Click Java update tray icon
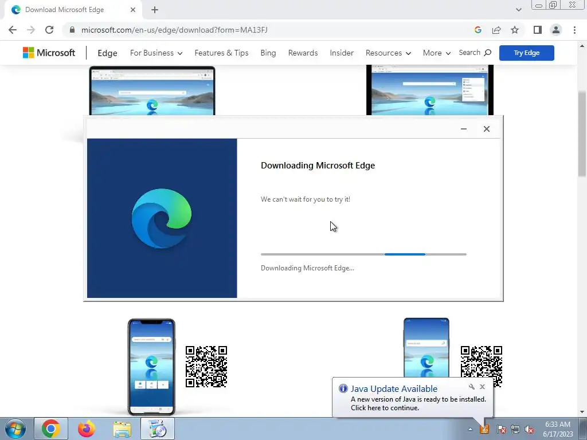 click(x=484, y=429)
